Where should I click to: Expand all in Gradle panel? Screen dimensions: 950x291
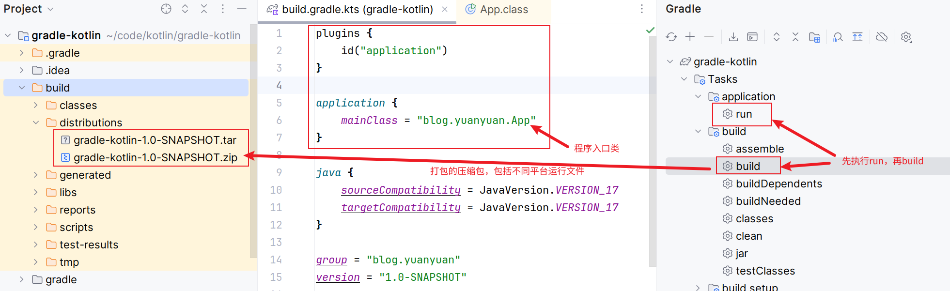[777, 37]
